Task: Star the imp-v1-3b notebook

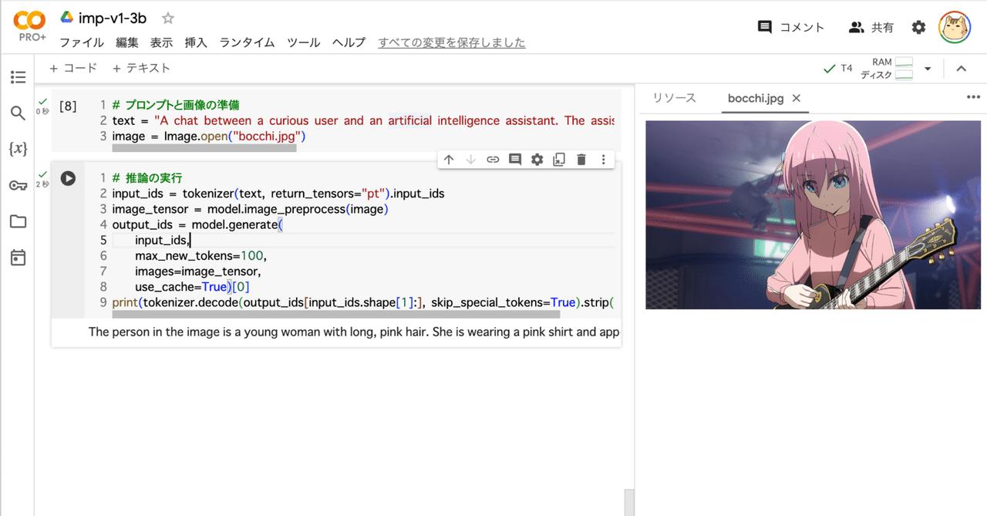Action: (x=167, y=17)
